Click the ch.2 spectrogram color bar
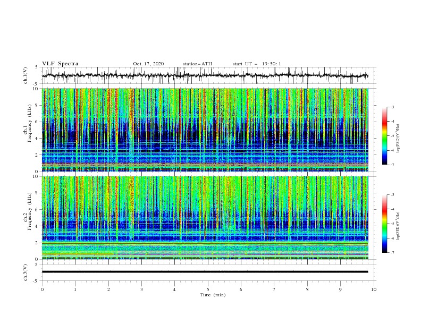 [x=385, y=224]
